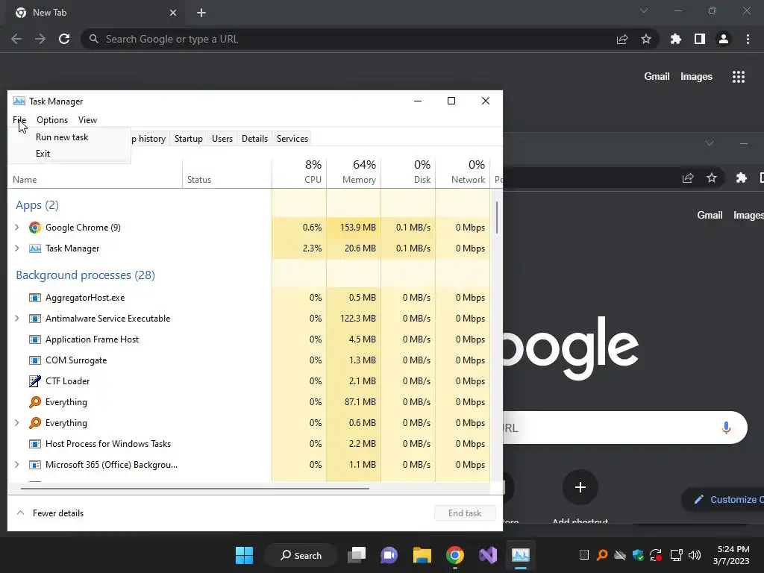Sort processes by Status column header
This screenshot has height=573, width=764.
click(x=227, y=172)
